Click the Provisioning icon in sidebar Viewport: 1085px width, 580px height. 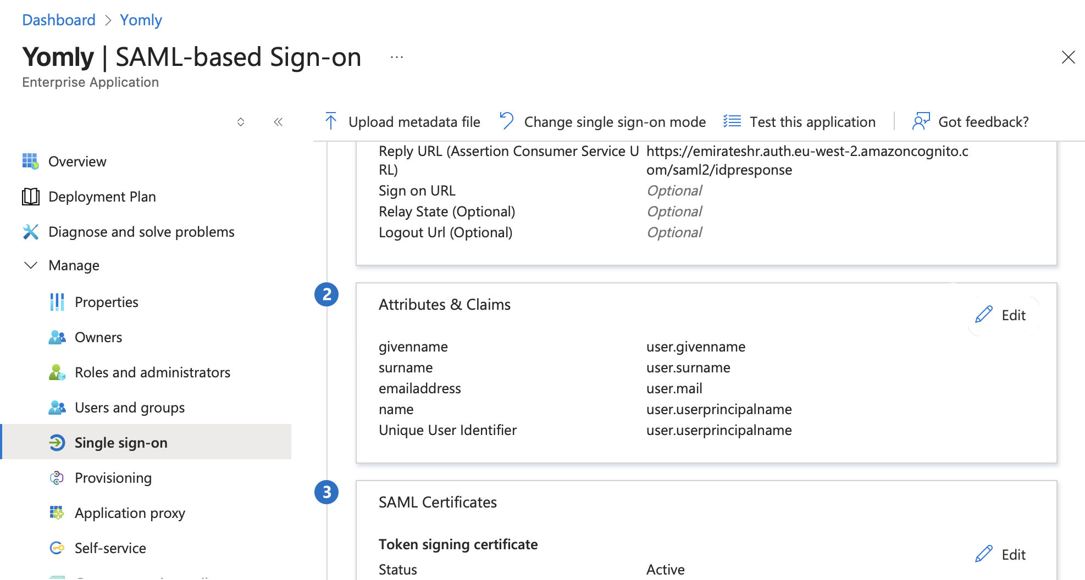[57, 478]
